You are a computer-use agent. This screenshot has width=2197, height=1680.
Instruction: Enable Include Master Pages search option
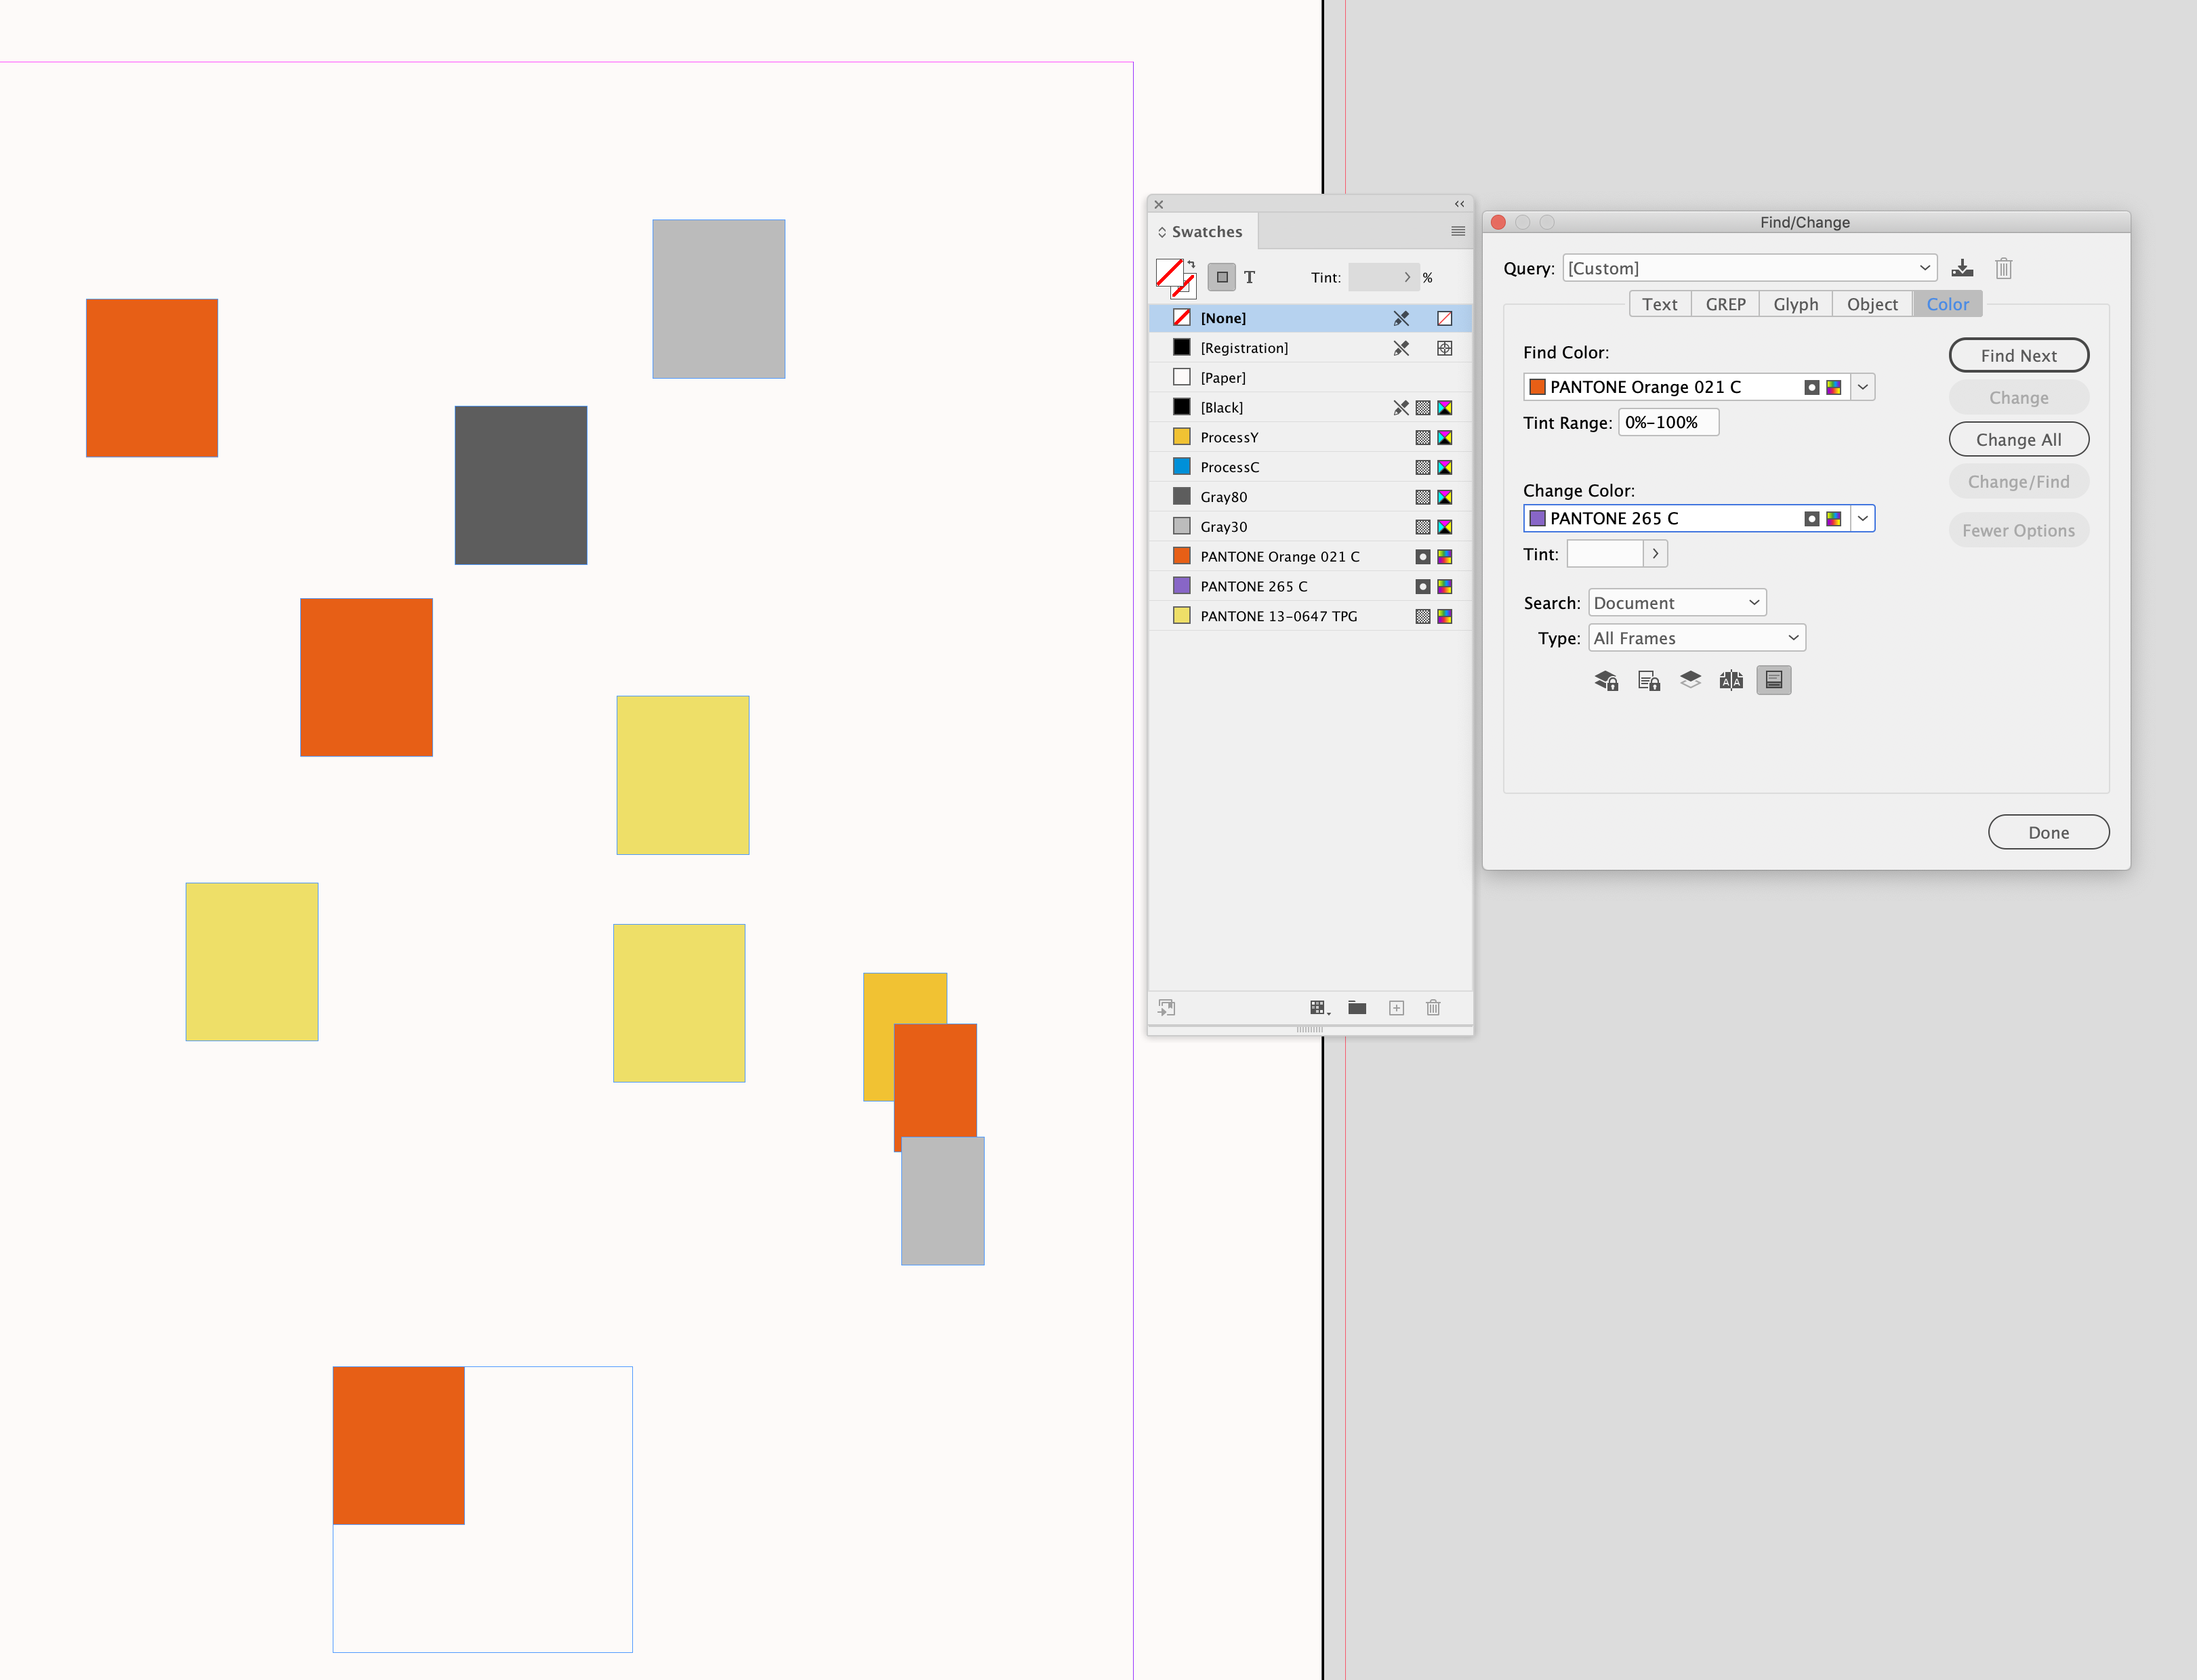click(x=1732, y=680)
